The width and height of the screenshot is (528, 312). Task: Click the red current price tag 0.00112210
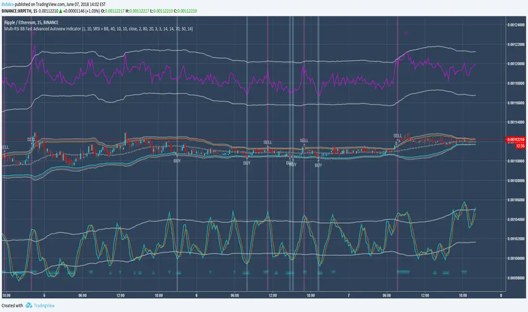[x=516, y=140]
